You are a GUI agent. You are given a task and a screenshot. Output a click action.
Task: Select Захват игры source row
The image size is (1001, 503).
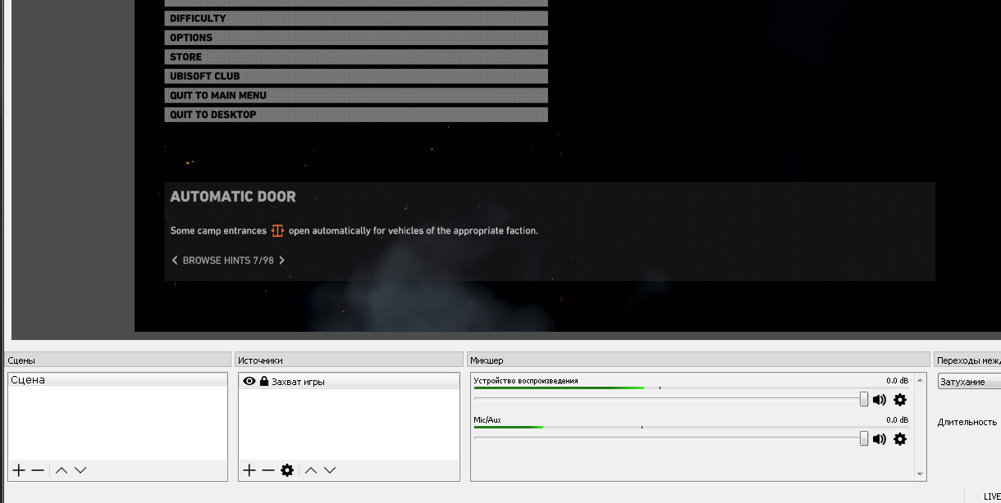tap(350, 381)
